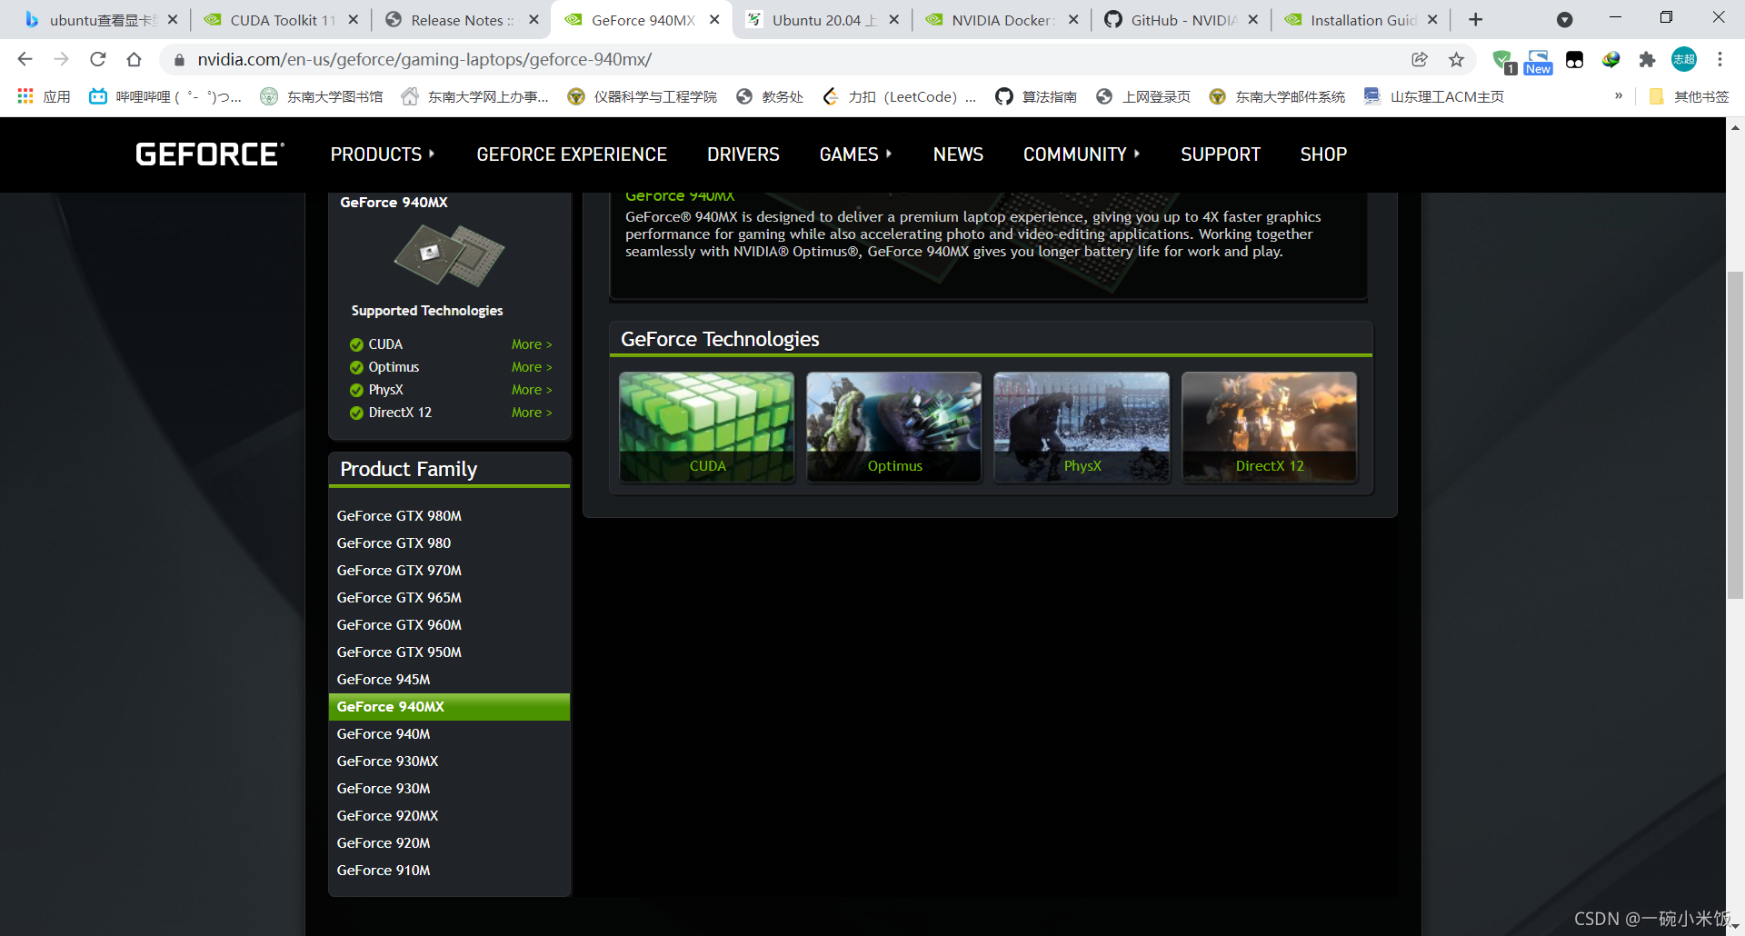Click the GeForce logo
The width and height of the screenshot is (1745, 936).
(x=210, y=154)
